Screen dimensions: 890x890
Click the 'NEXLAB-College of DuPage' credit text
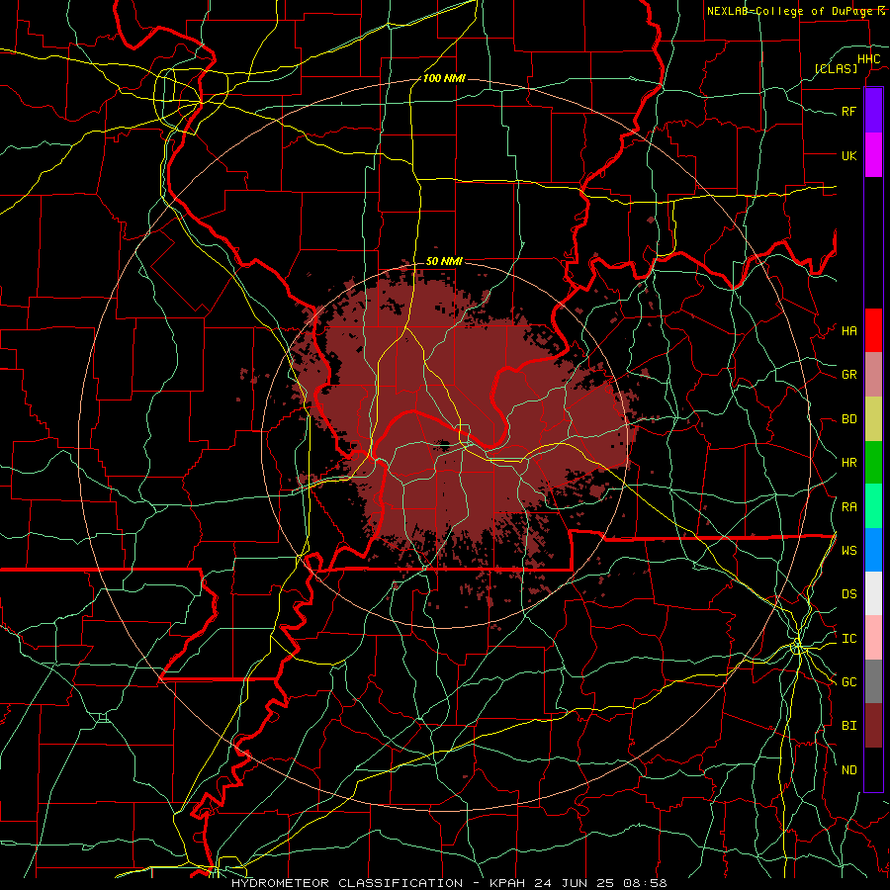(791, 11)
